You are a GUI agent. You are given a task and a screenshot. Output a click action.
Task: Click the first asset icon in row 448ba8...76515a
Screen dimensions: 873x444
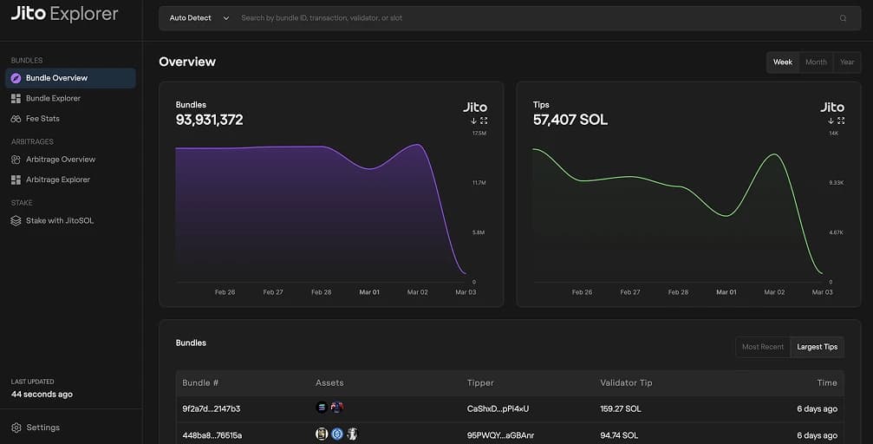coord(322,434)
